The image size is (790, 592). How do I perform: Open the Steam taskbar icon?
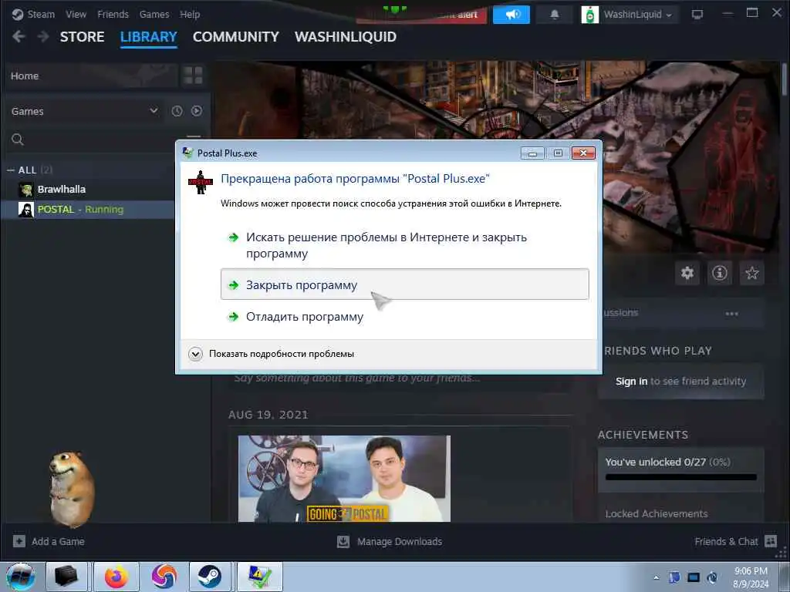(210, 577)
